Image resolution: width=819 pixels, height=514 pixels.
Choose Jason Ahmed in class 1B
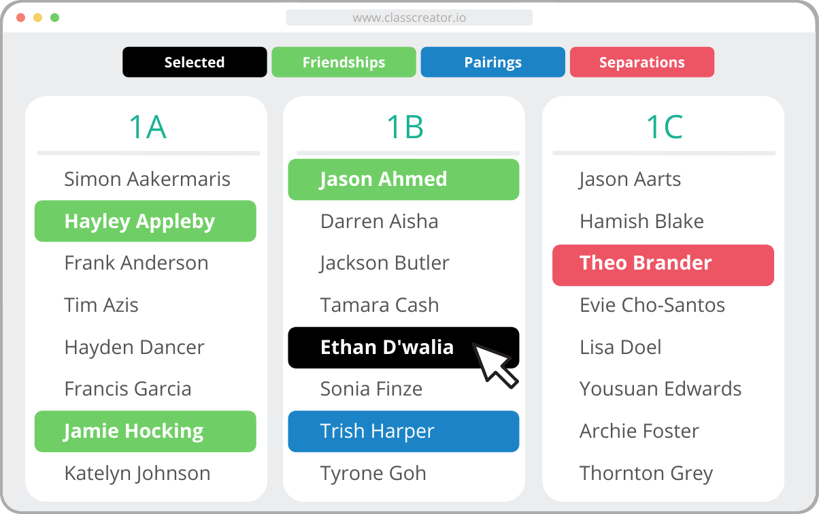(403, 179)
